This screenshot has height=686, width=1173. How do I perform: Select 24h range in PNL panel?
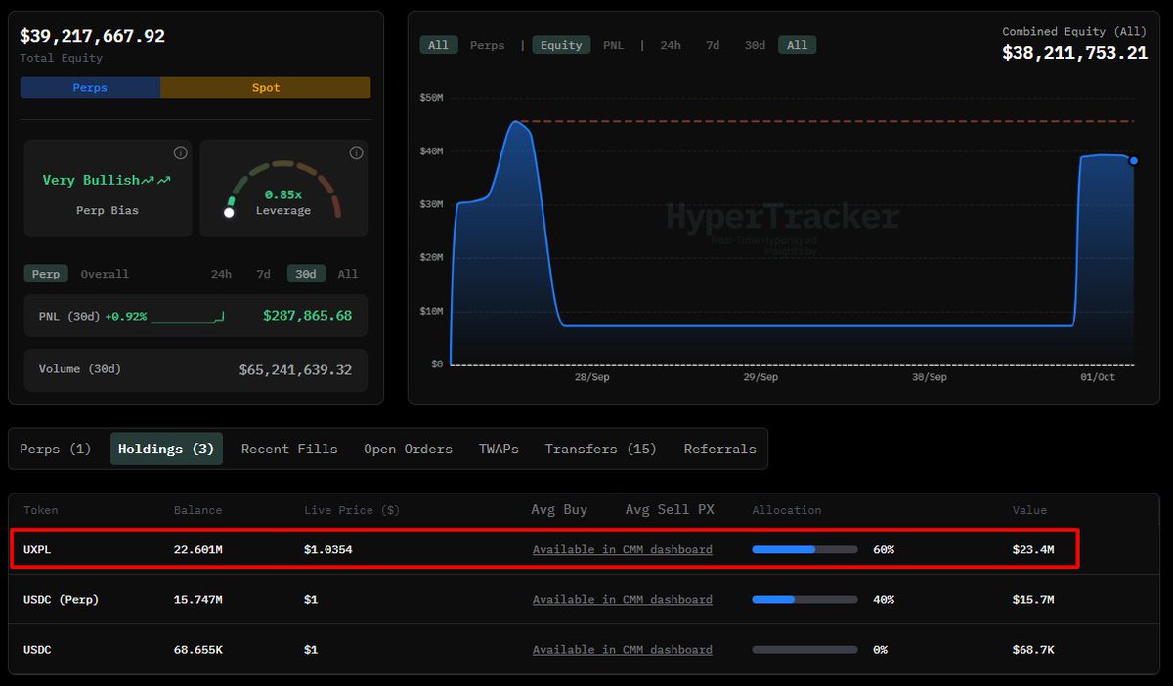click(221, 274)
